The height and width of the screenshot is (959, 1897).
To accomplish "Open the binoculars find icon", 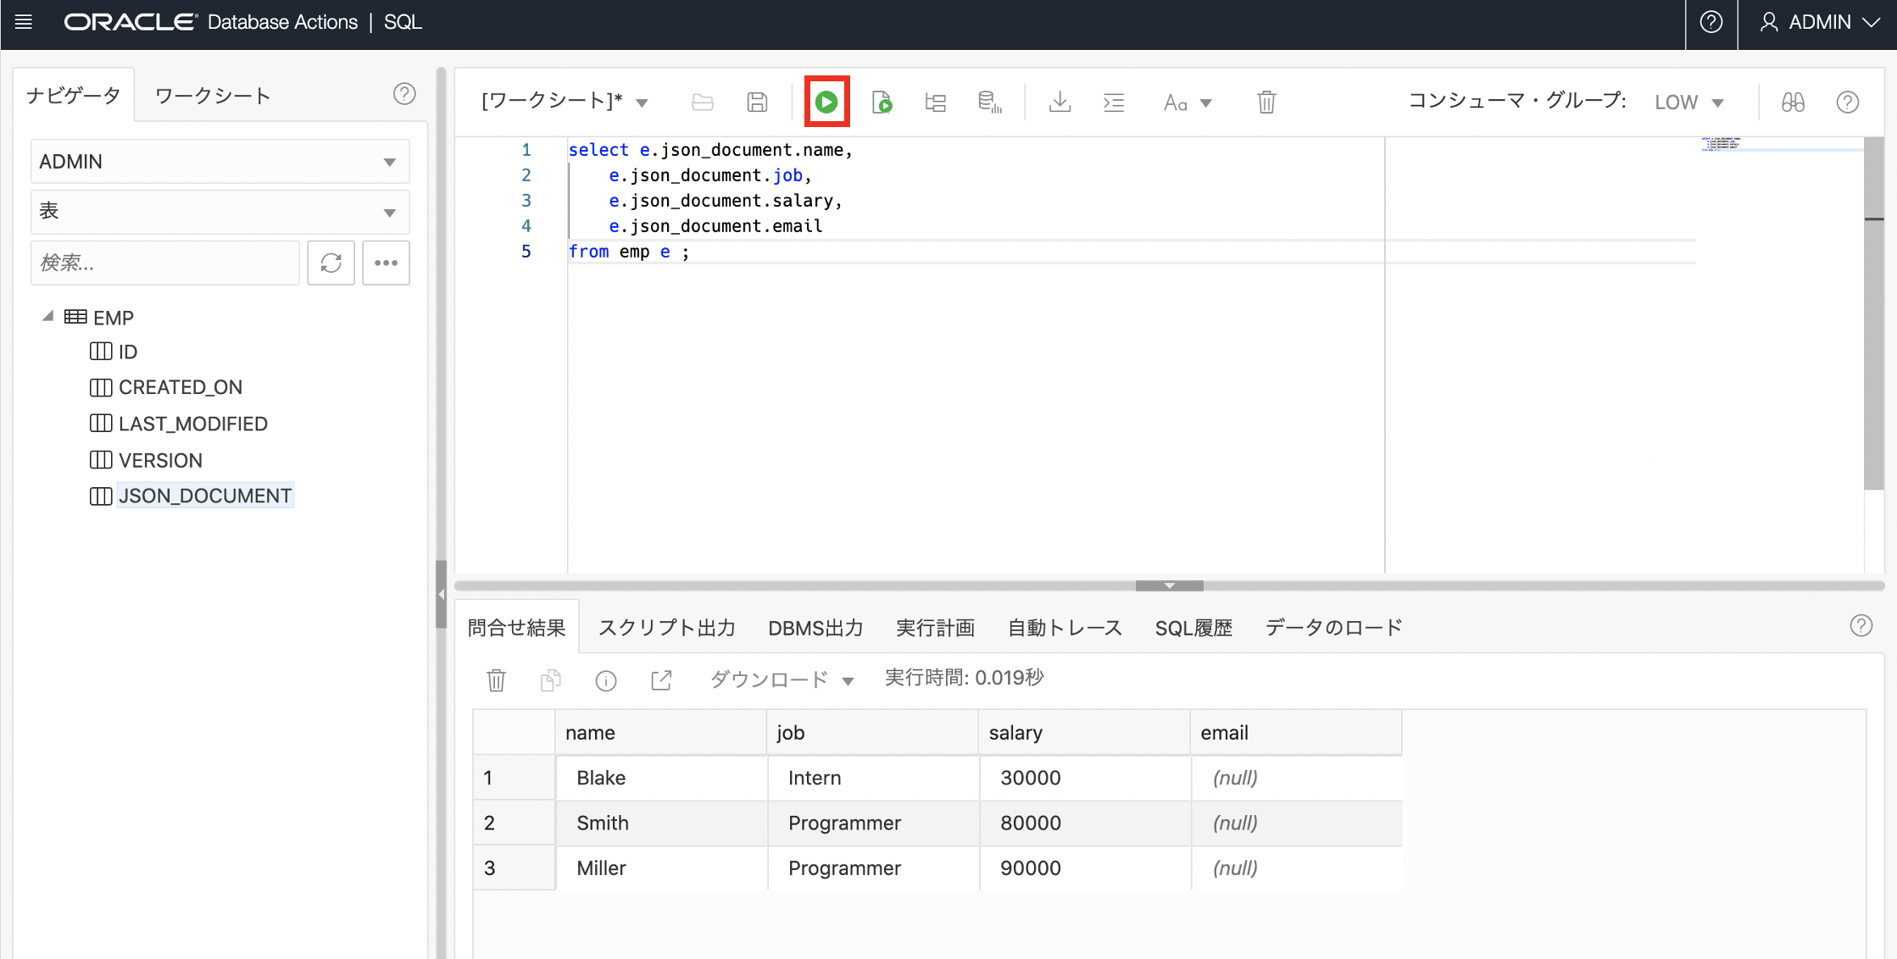I will click(x=1793, y=103).
